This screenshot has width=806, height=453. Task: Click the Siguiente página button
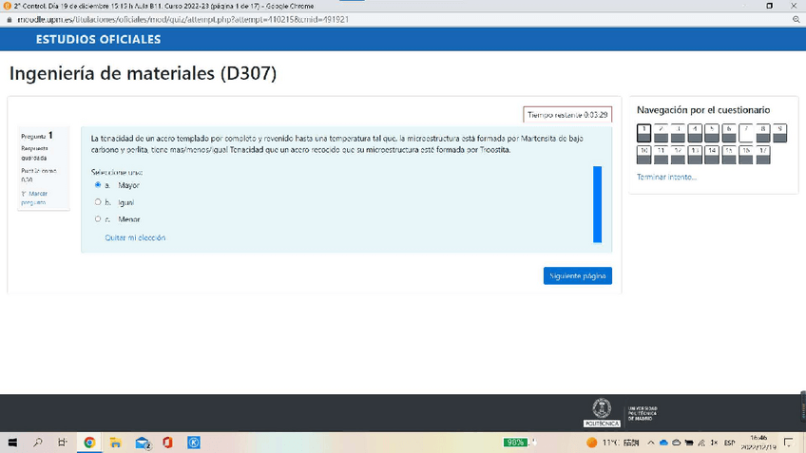click(577, 275)
